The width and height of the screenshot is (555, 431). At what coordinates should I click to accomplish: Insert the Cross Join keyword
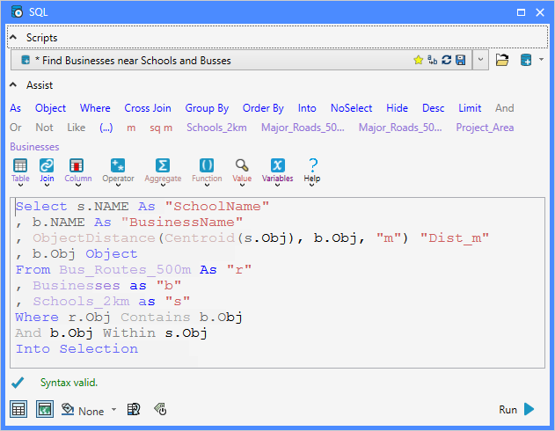[x=148, y=108]
